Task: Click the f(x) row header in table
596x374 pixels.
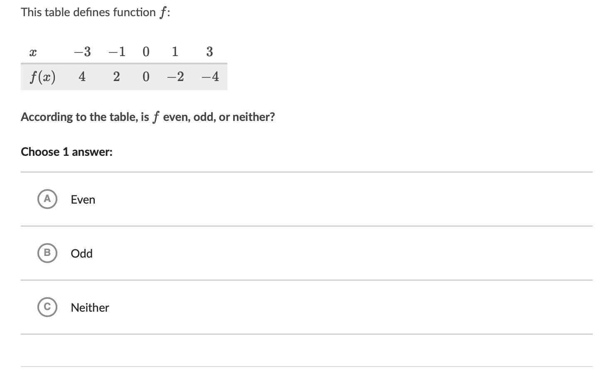Action: [x=42, y=77]
